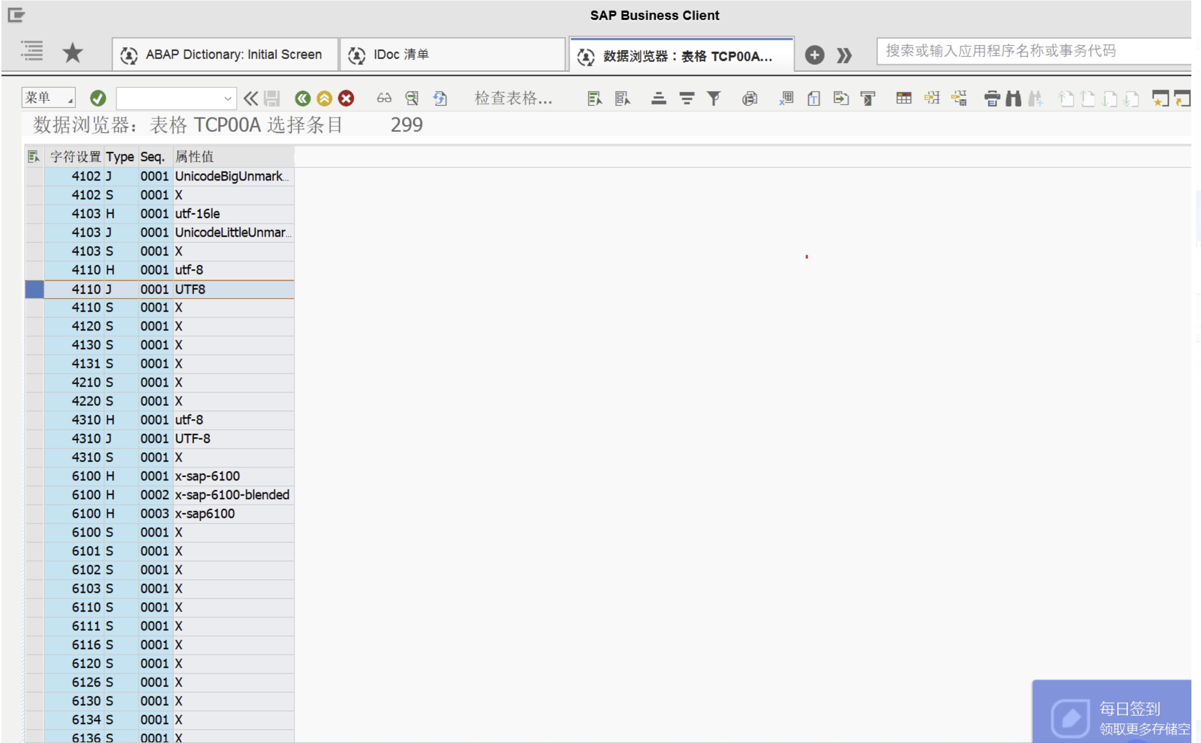
Task: Switch to ABAP Dictionary: Initial Screen tab
Action: [225, 54]
